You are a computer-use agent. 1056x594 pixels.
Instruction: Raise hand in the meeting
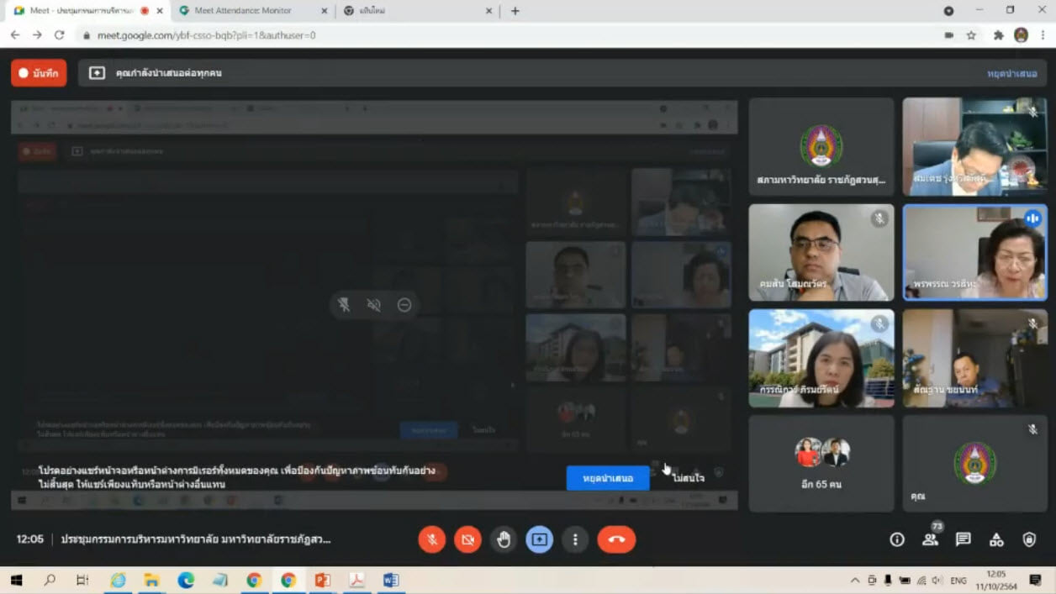click(x=504, y=539)
